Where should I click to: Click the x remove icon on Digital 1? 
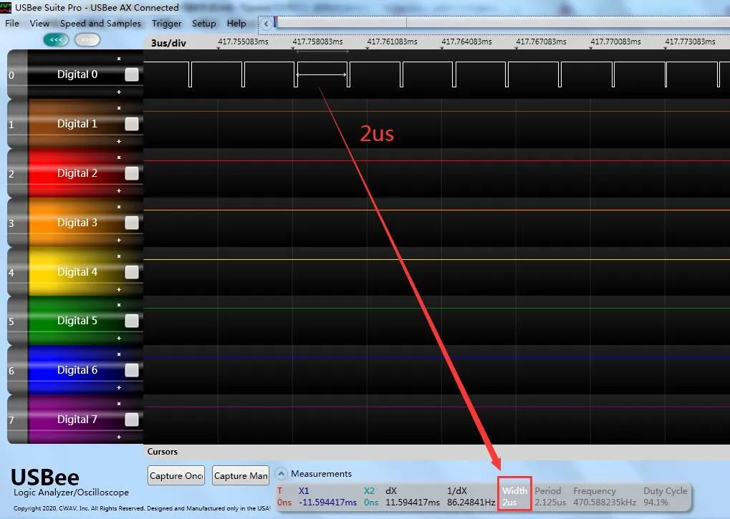pos(119,108)
